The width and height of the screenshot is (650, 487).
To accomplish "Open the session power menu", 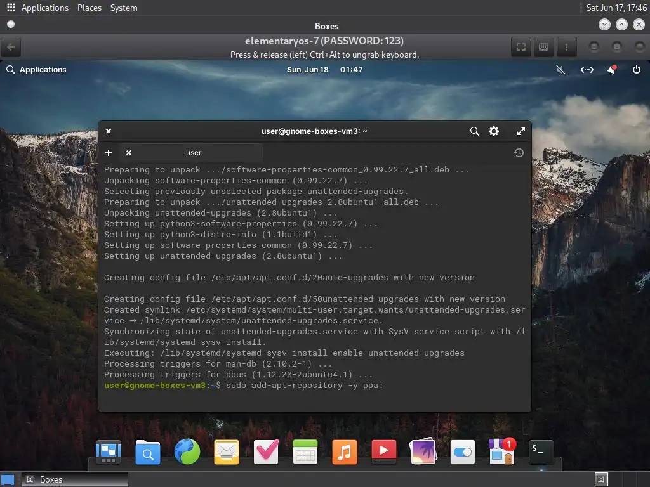I will (x=636, y=70).
